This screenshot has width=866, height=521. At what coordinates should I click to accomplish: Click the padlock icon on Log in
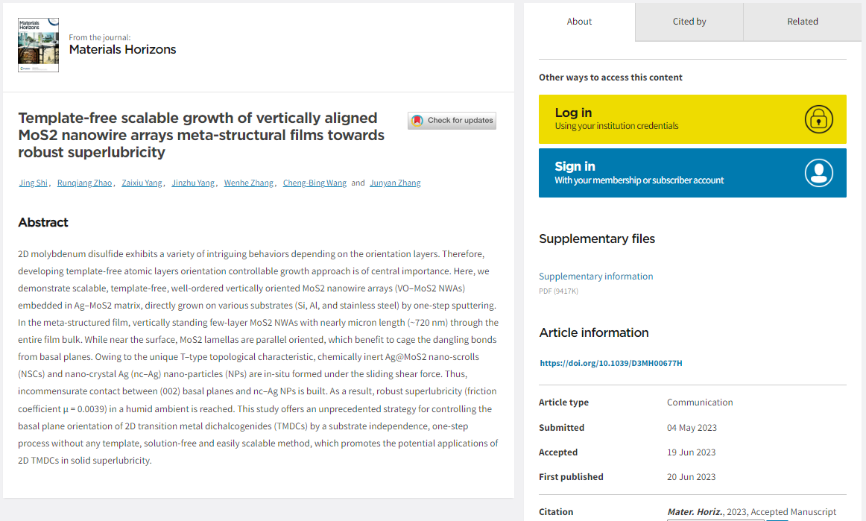coord(818,119)
